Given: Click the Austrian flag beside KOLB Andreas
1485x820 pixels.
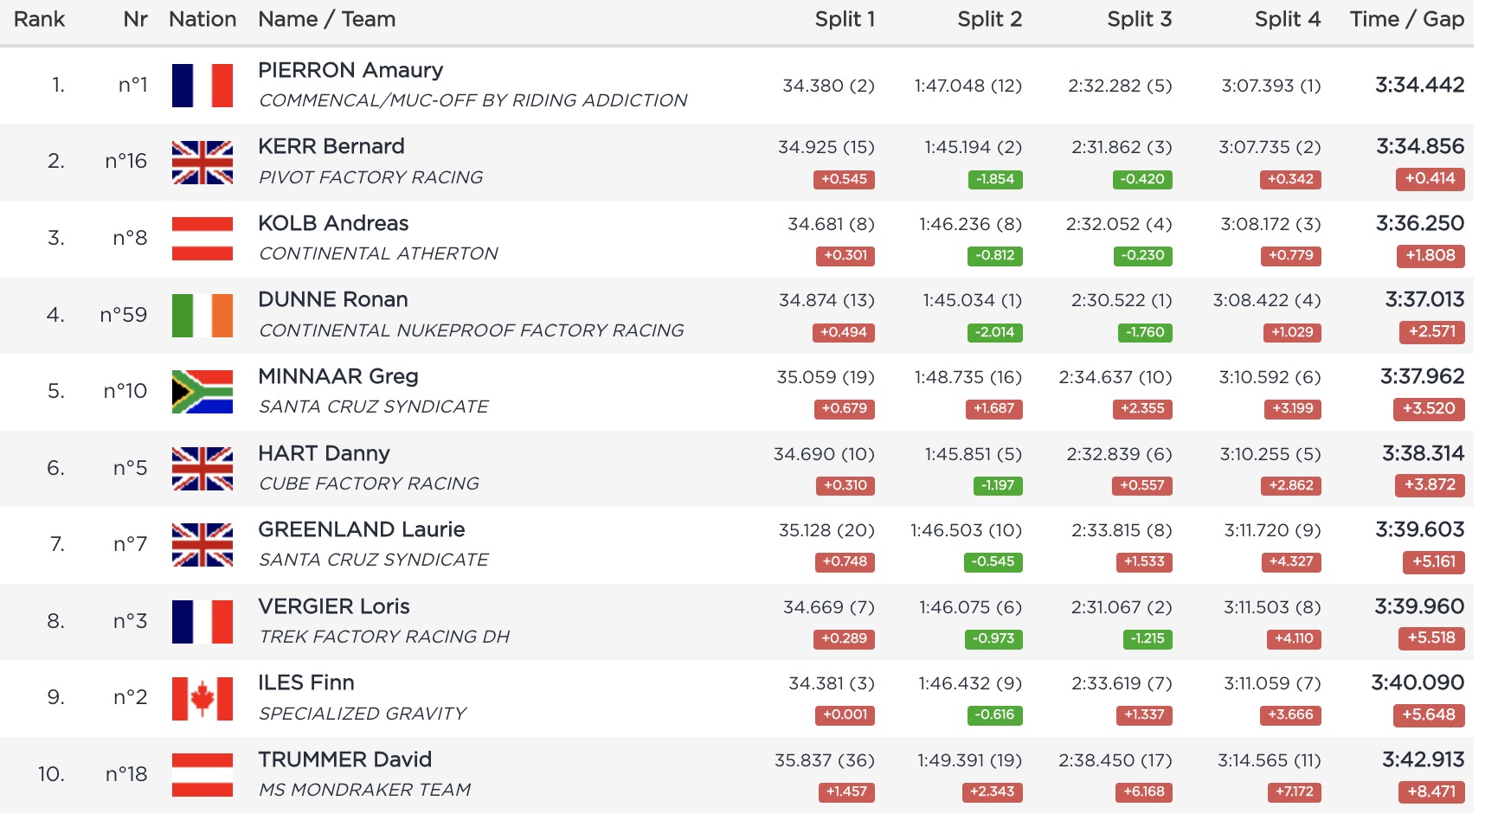Looking at the screenshot, I should click(202, 239).
